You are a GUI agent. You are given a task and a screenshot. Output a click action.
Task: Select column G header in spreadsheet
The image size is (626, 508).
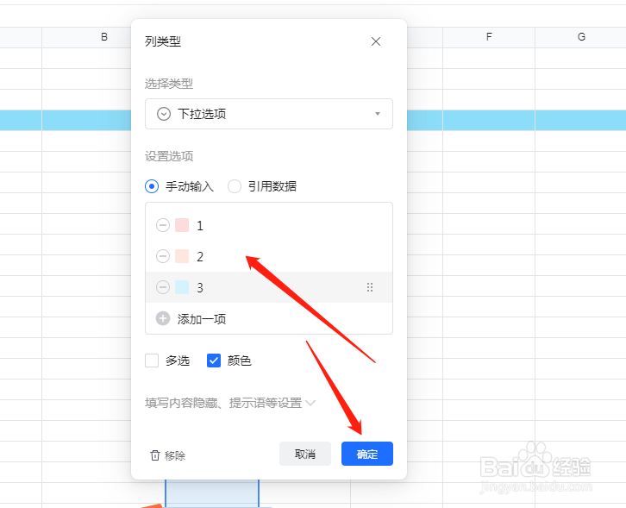point(581,37)
